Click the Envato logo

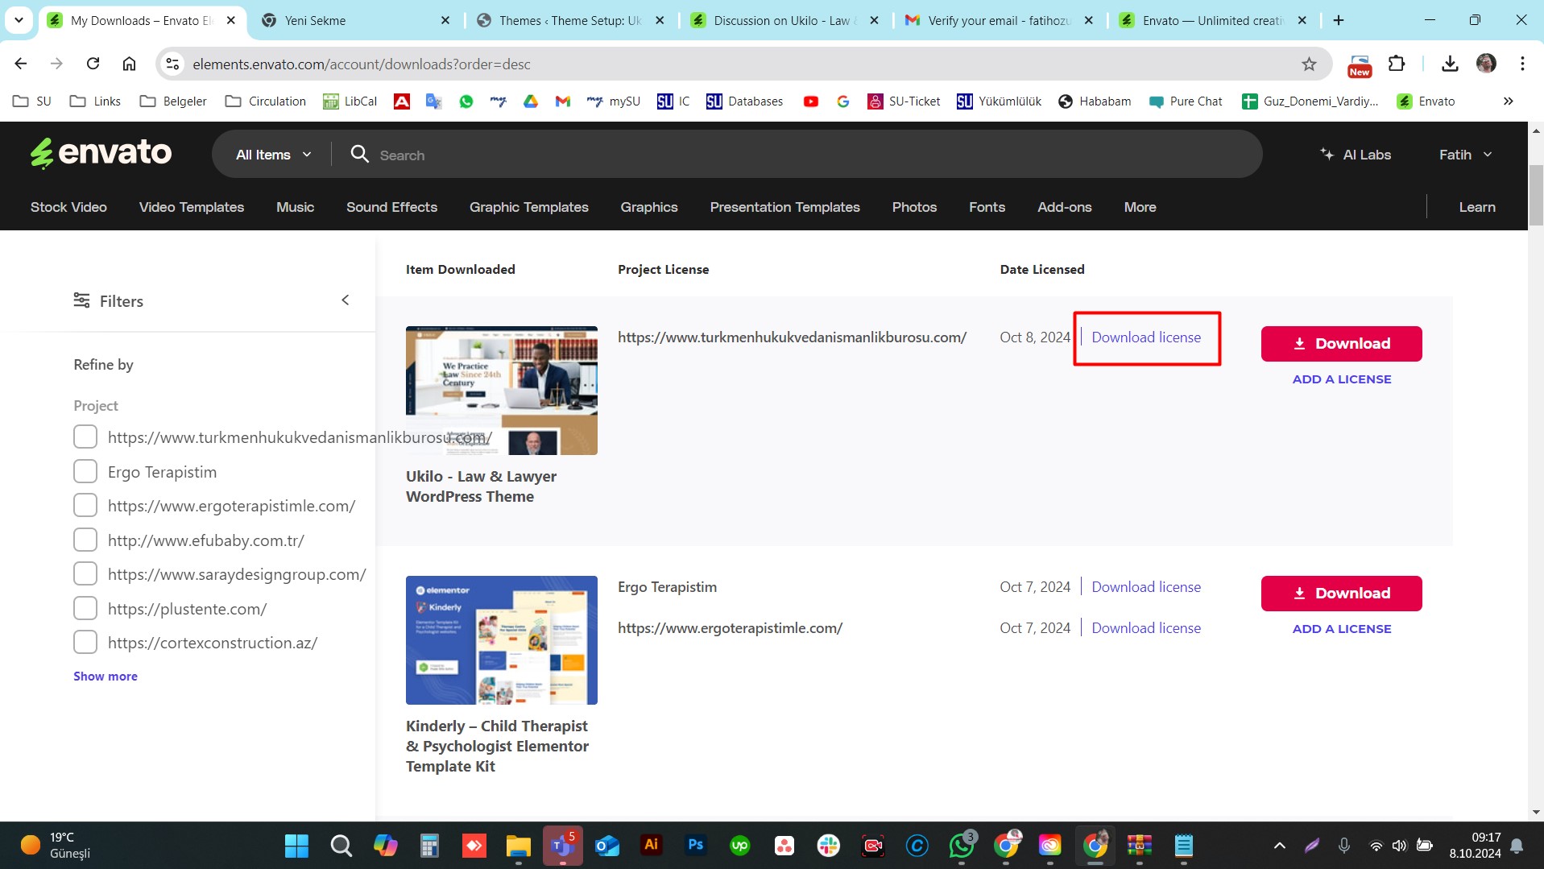coord(101,153)
